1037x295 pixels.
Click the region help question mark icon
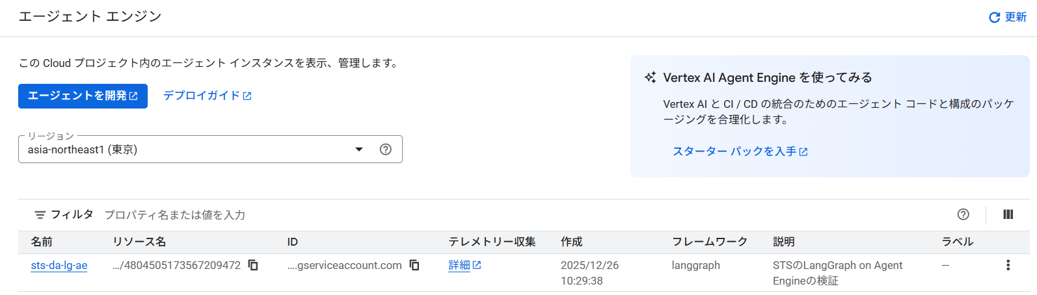(x=386, y=149)
